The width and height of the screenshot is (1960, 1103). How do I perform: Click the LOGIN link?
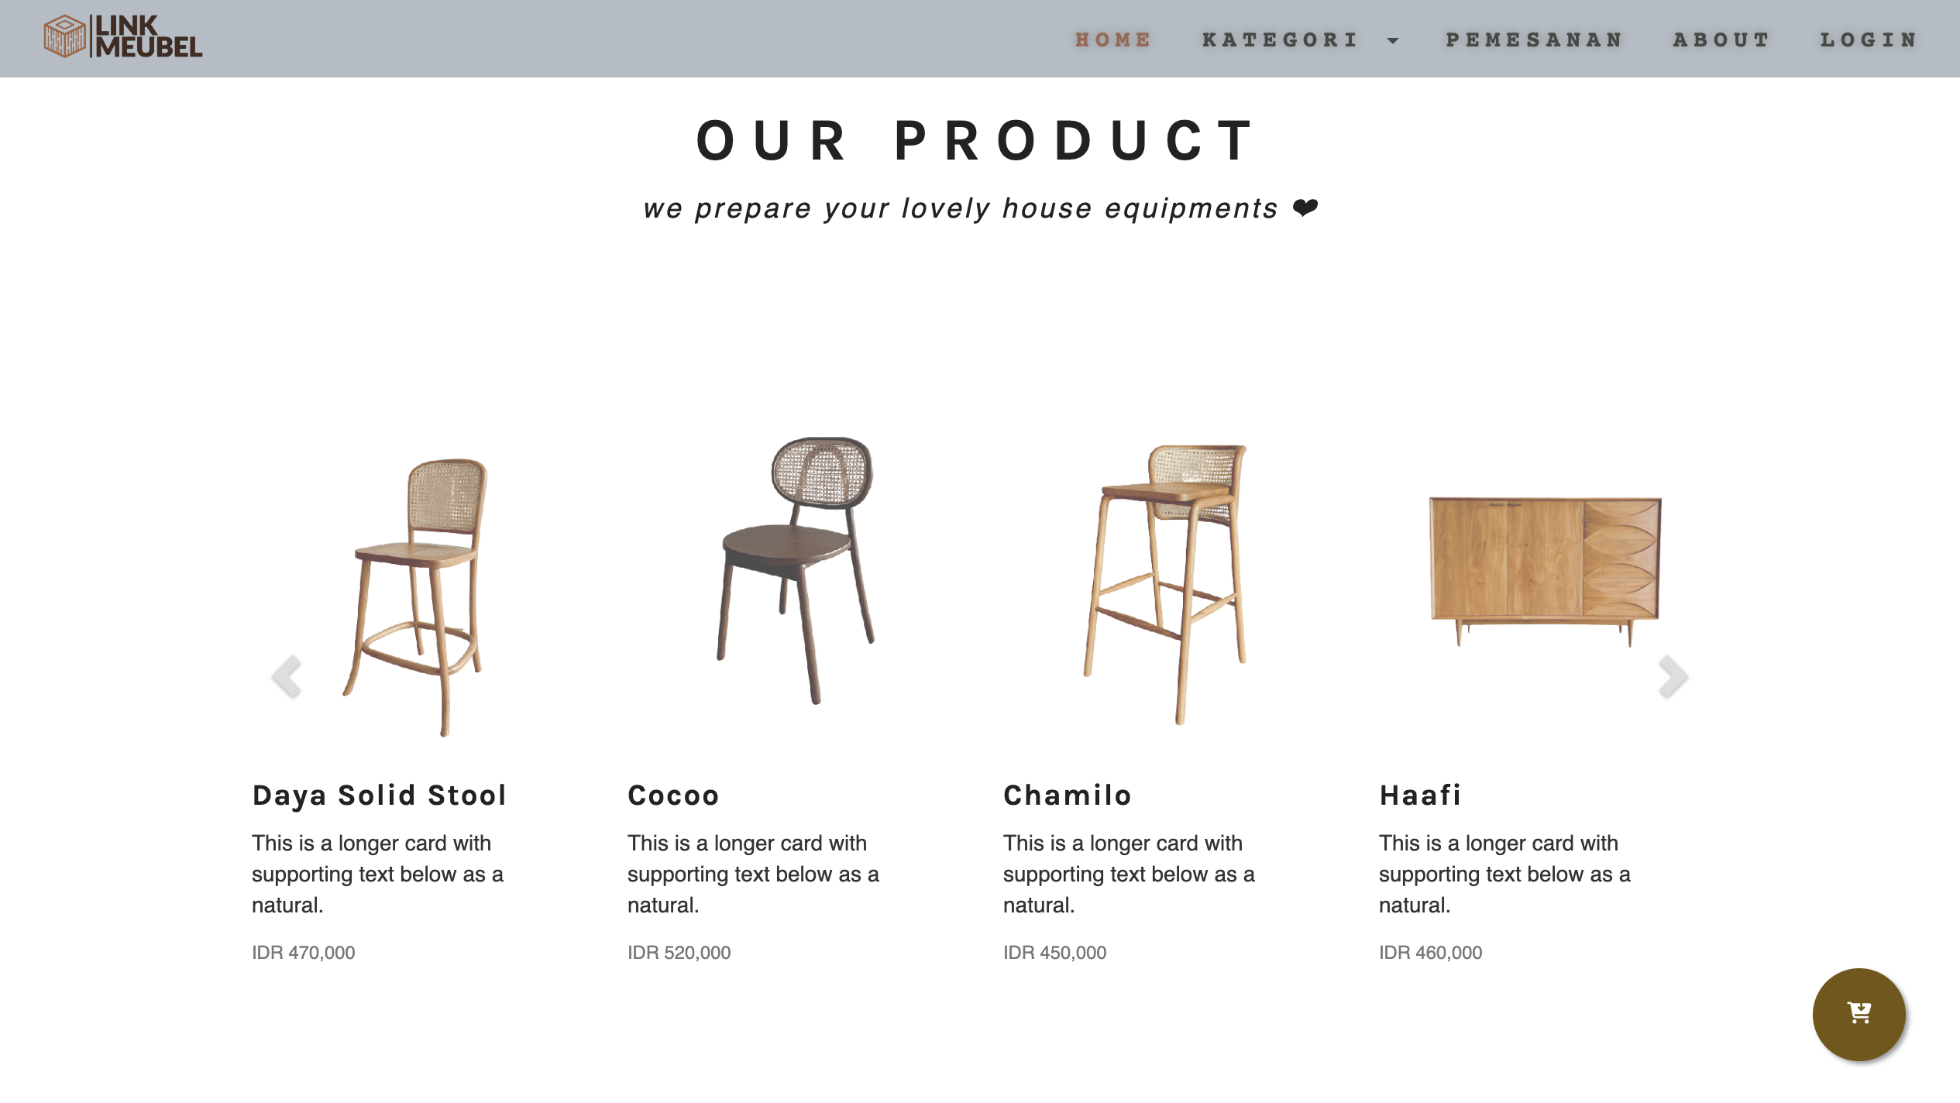1868,39
